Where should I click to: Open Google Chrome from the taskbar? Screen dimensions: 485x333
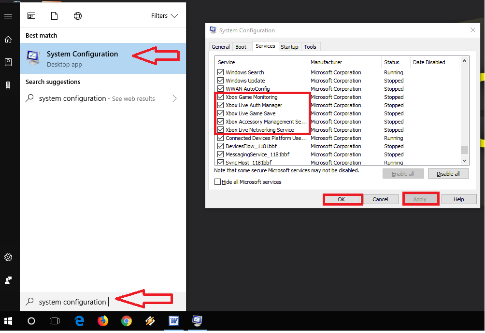126,321
